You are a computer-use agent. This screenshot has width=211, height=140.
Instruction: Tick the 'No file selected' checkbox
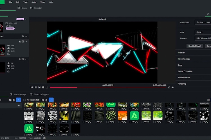(x=24, y=100)
